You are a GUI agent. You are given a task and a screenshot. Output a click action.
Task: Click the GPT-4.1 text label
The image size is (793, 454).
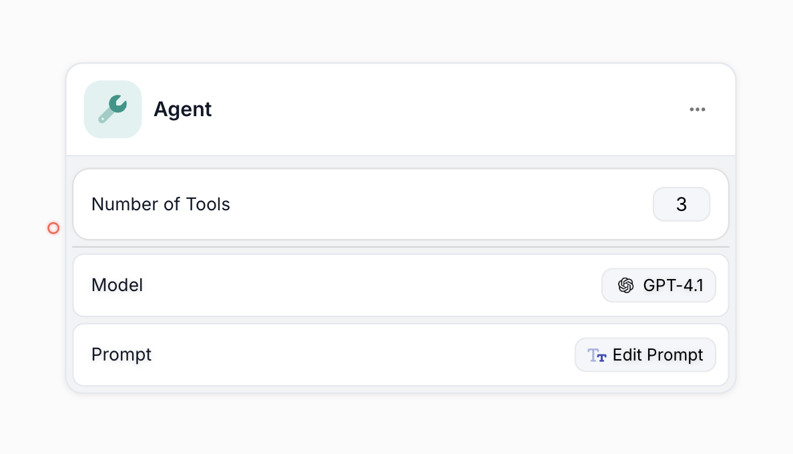pos(673,286)
